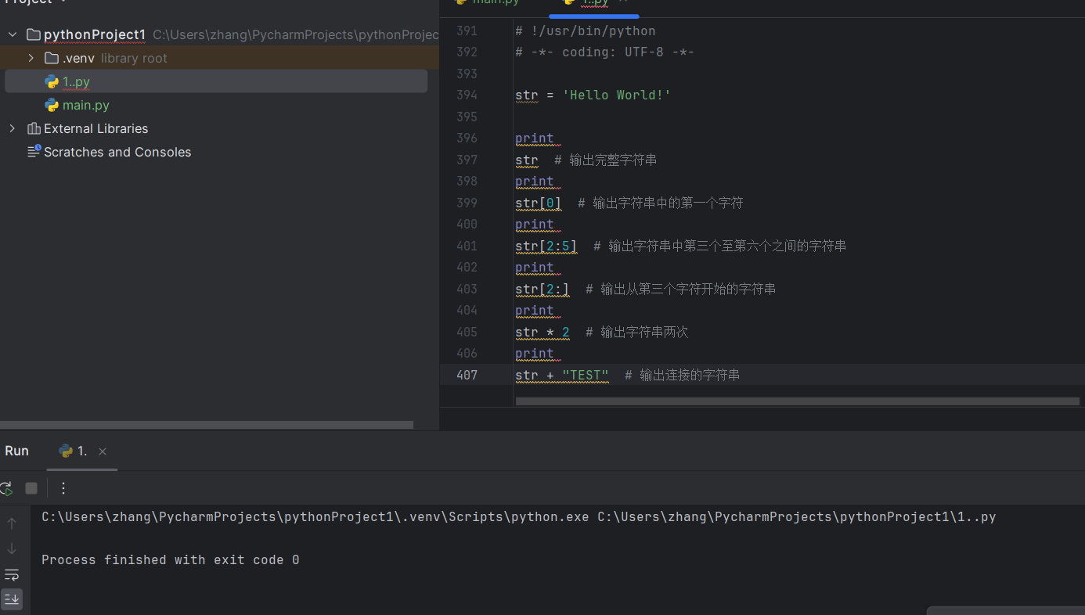Click the str[0] expression
Image resolution: width=1085 pixels, height=615 pixels.
[x=539, y=203]
